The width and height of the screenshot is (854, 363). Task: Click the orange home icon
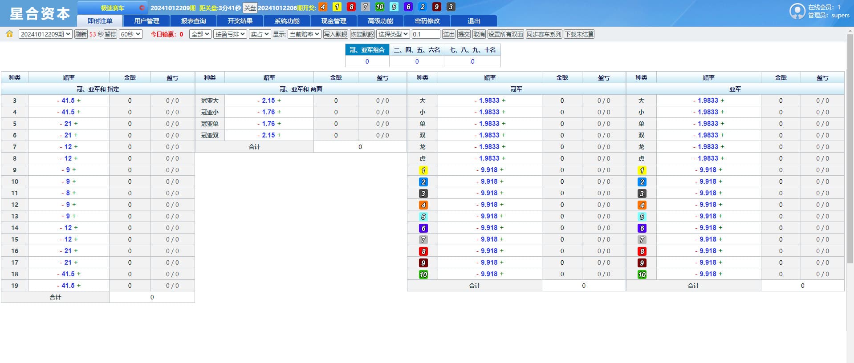[9, 34]
